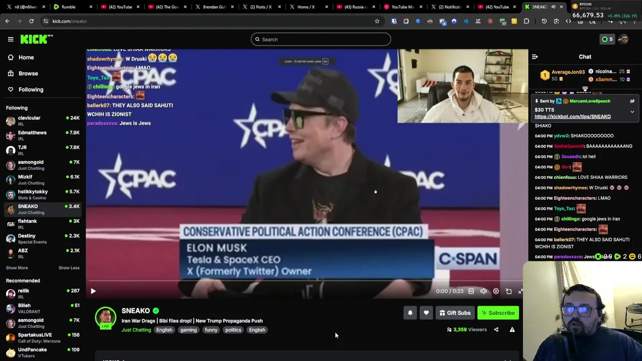Play the video with the play button
Image resolution: width=642 pixels, height=361 pixels.
tap(93, 291)
